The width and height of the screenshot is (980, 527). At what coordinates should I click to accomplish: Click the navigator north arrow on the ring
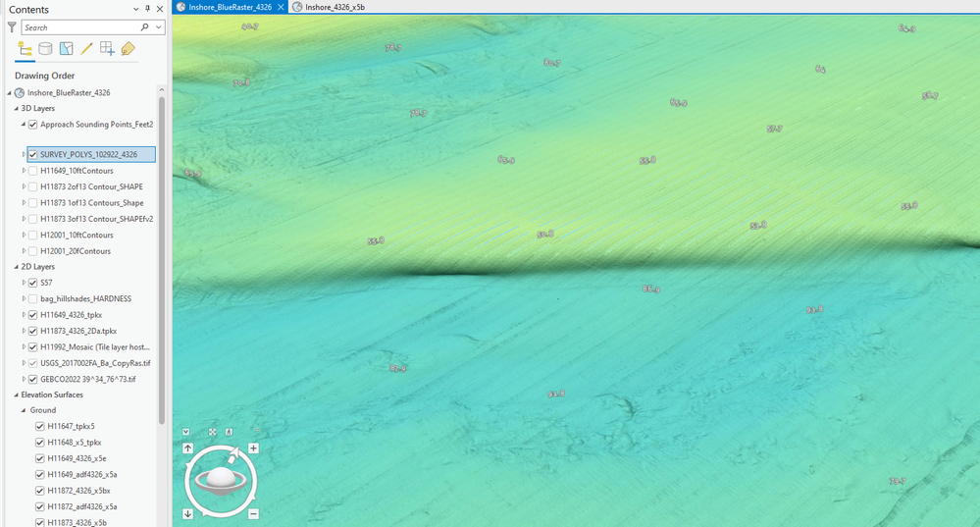coord(233,454)
